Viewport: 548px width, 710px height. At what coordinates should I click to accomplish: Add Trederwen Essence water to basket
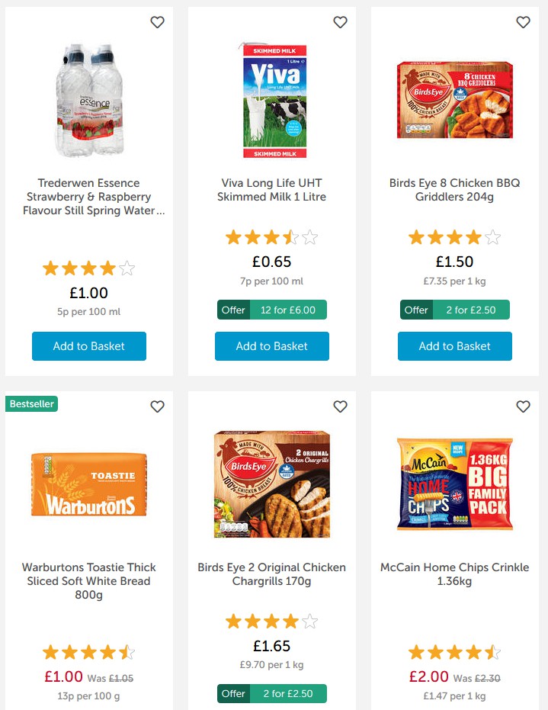click(x=89, y=346)
